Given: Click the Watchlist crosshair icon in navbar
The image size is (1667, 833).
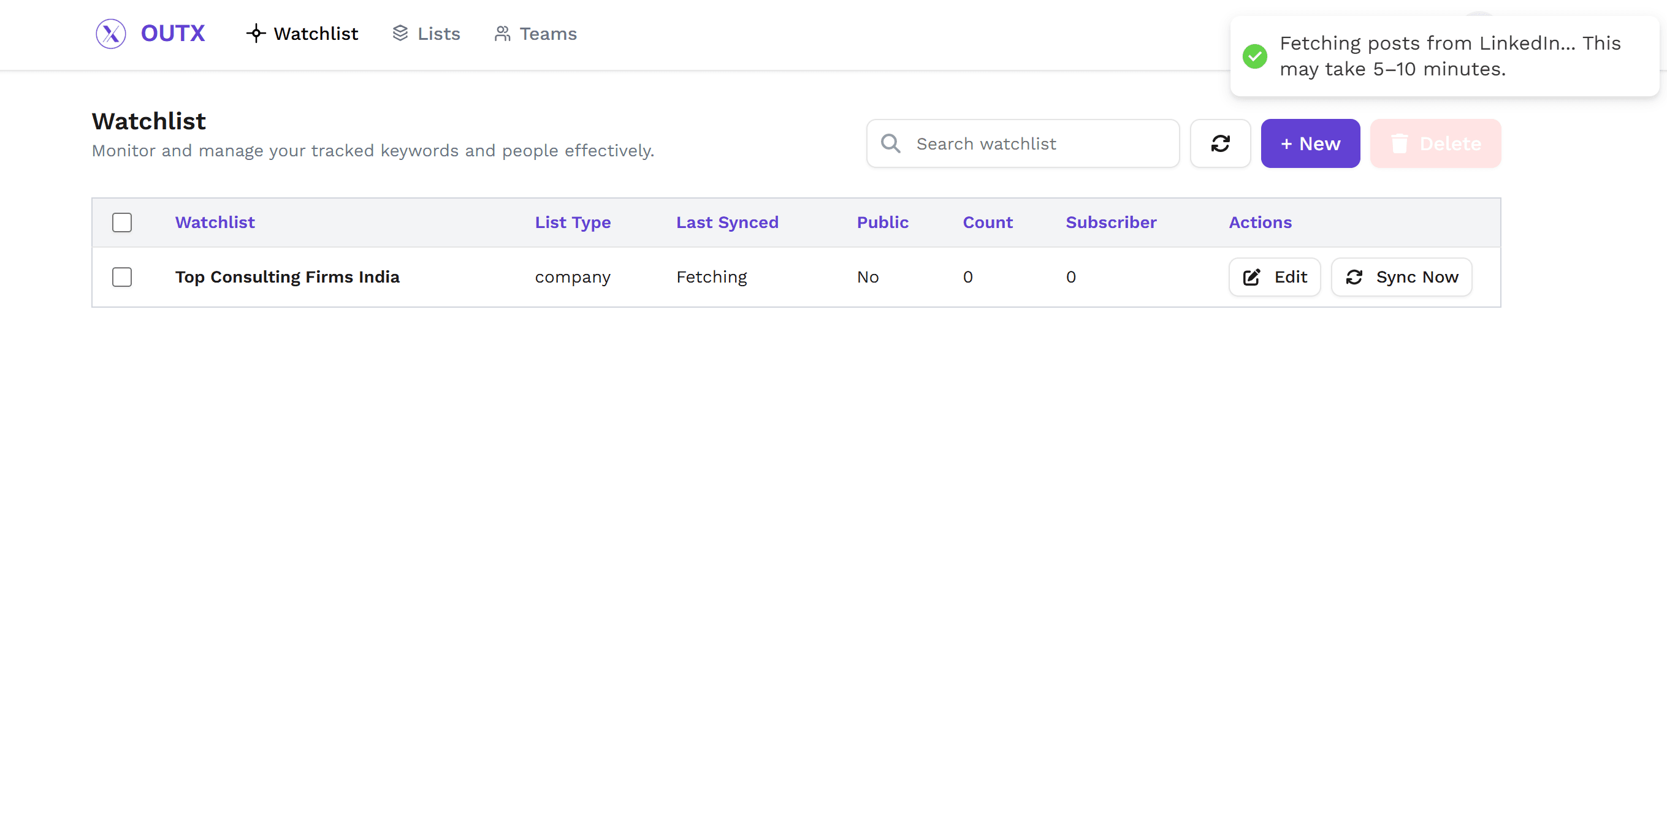Looking at the screenshot, I should (256, 34).
